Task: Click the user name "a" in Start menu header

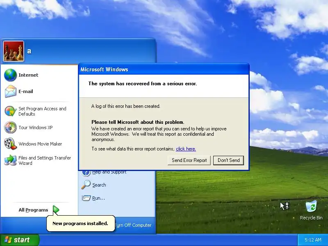Action: pos(29,51)
